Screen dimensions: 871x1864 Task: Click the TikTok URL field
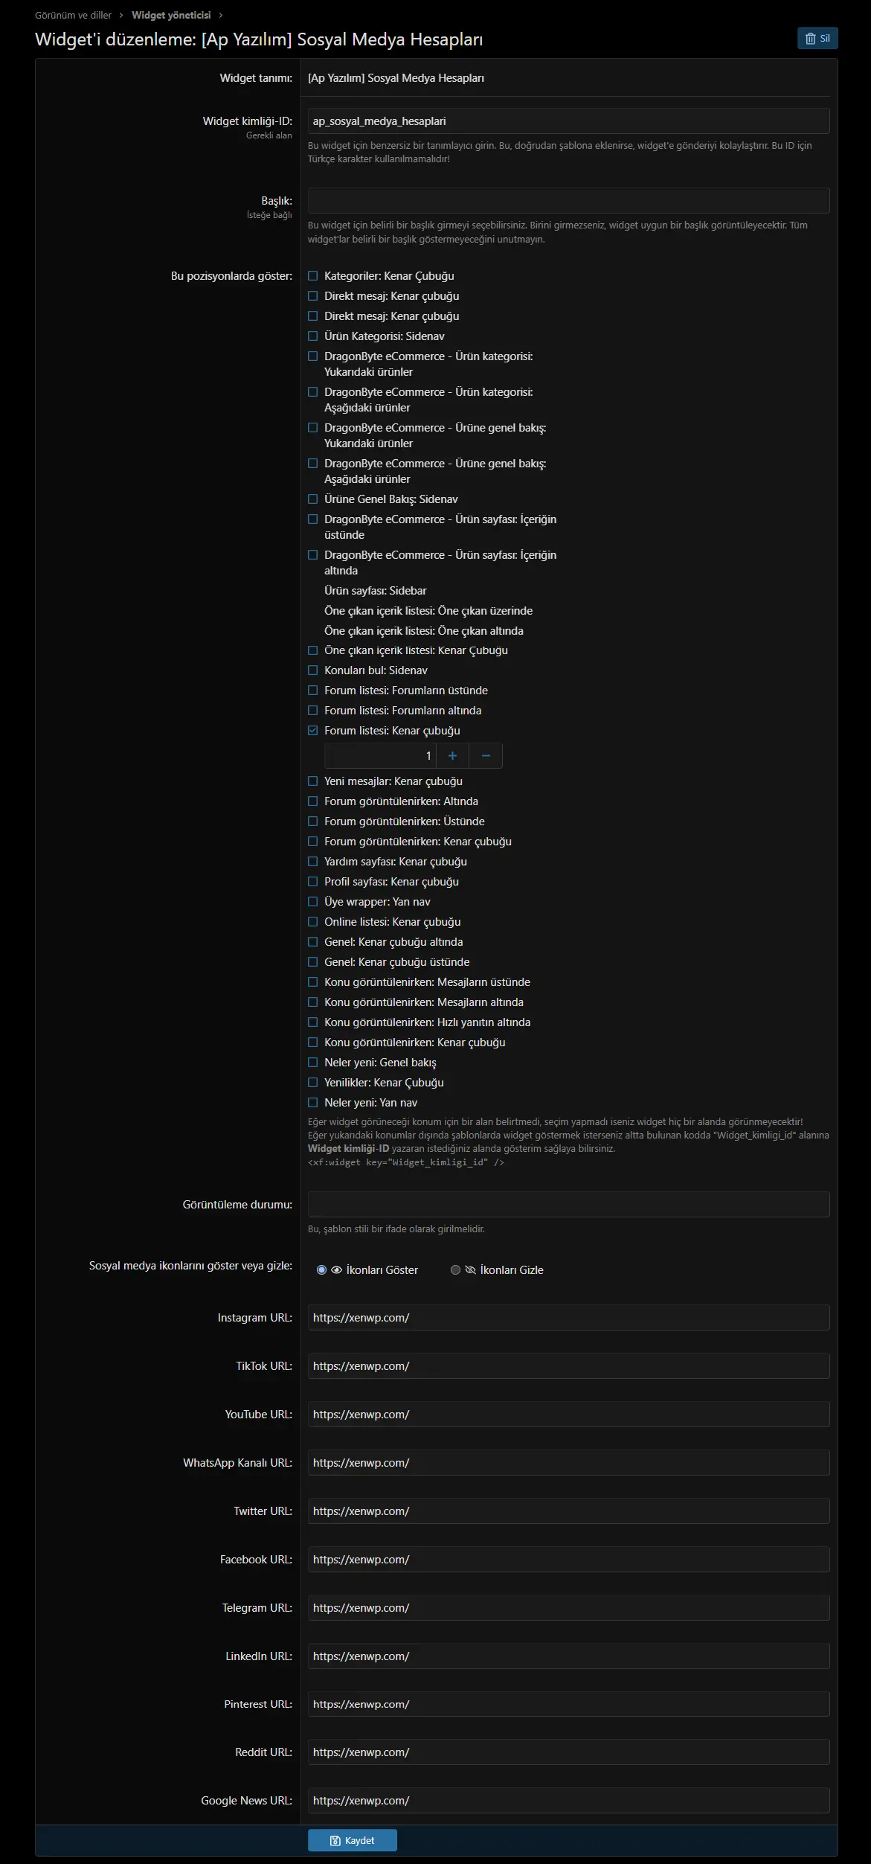coord(568,1366)
